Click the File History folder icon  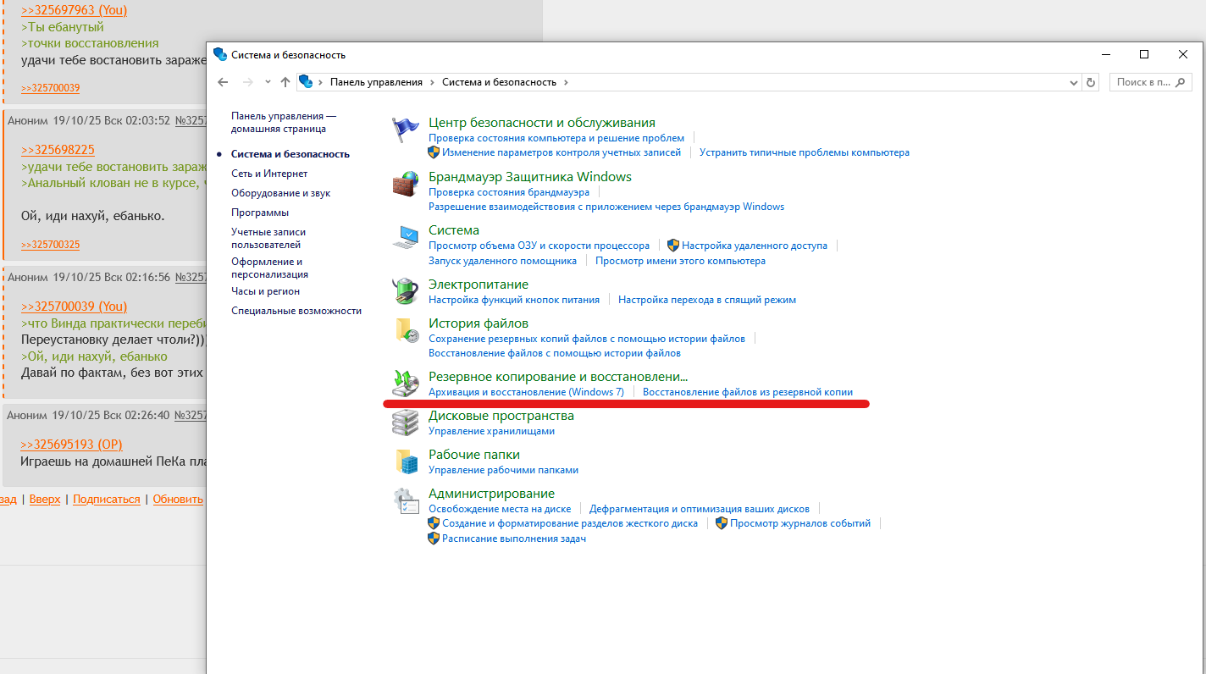[x=406, y=330]
